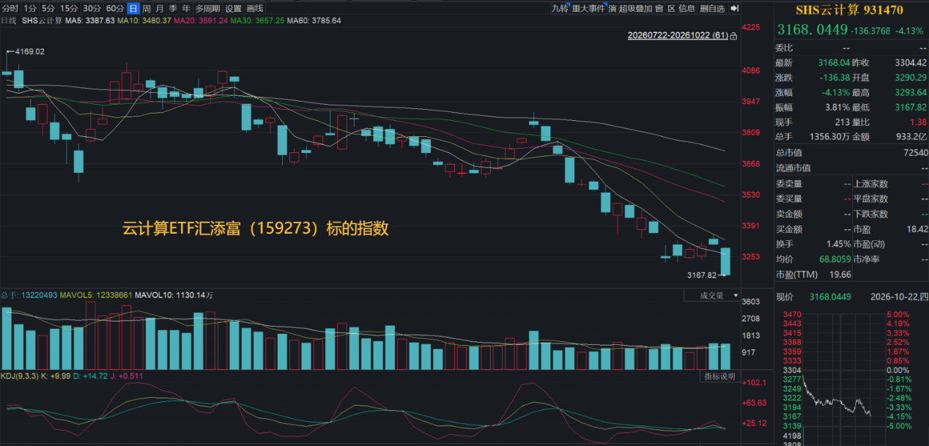The image size is (929, 446).
Task: Click the MA5: 3387.63 indicator label
Action: pos(90,21)
